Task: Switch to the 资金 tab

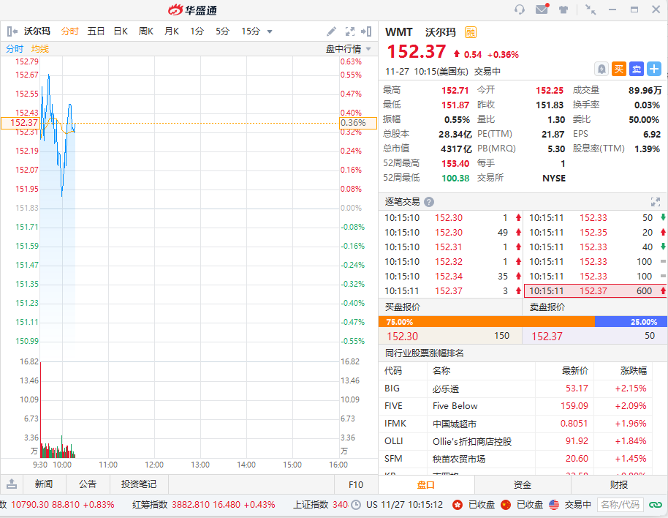Action: 523,484
